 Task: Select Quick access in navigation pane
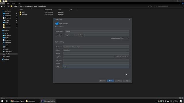[x=7, y=11]
